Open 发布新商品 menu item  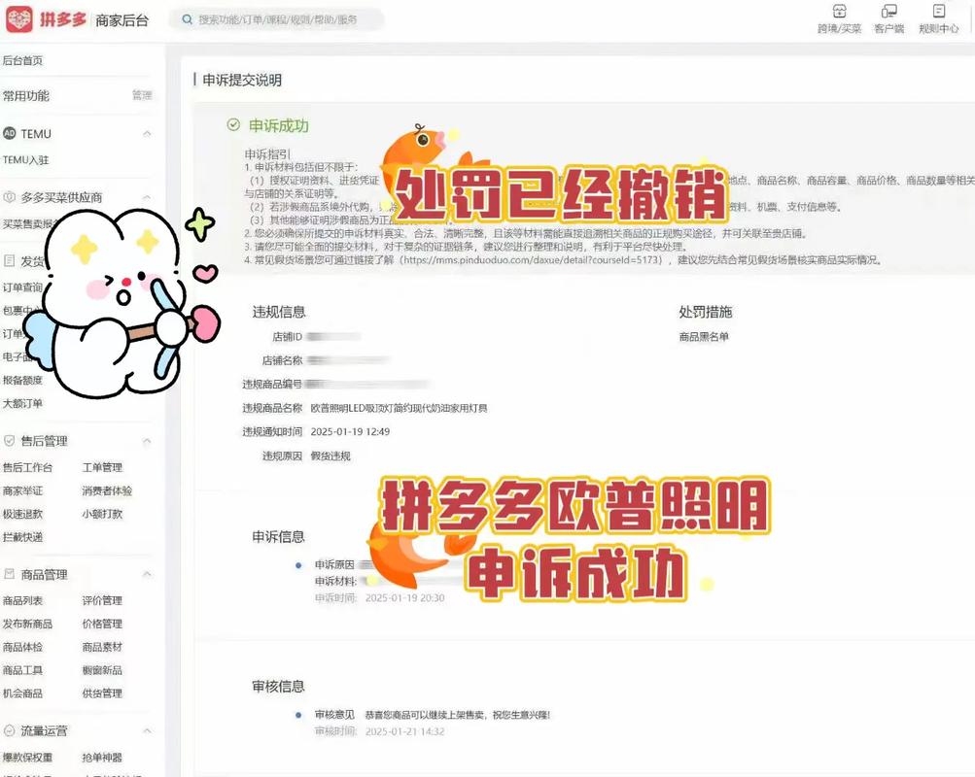pos(27,624)
